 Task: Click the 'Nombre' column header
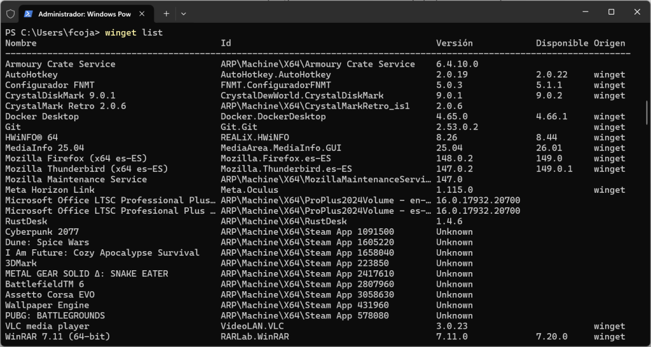click(x=21, y=43)
